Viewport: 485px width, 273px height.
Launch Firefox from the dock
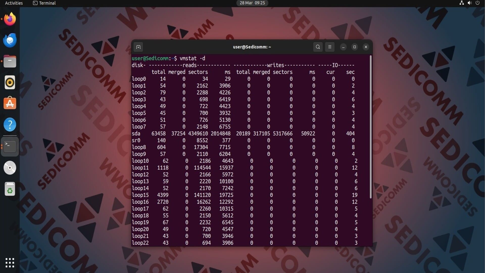10,19
